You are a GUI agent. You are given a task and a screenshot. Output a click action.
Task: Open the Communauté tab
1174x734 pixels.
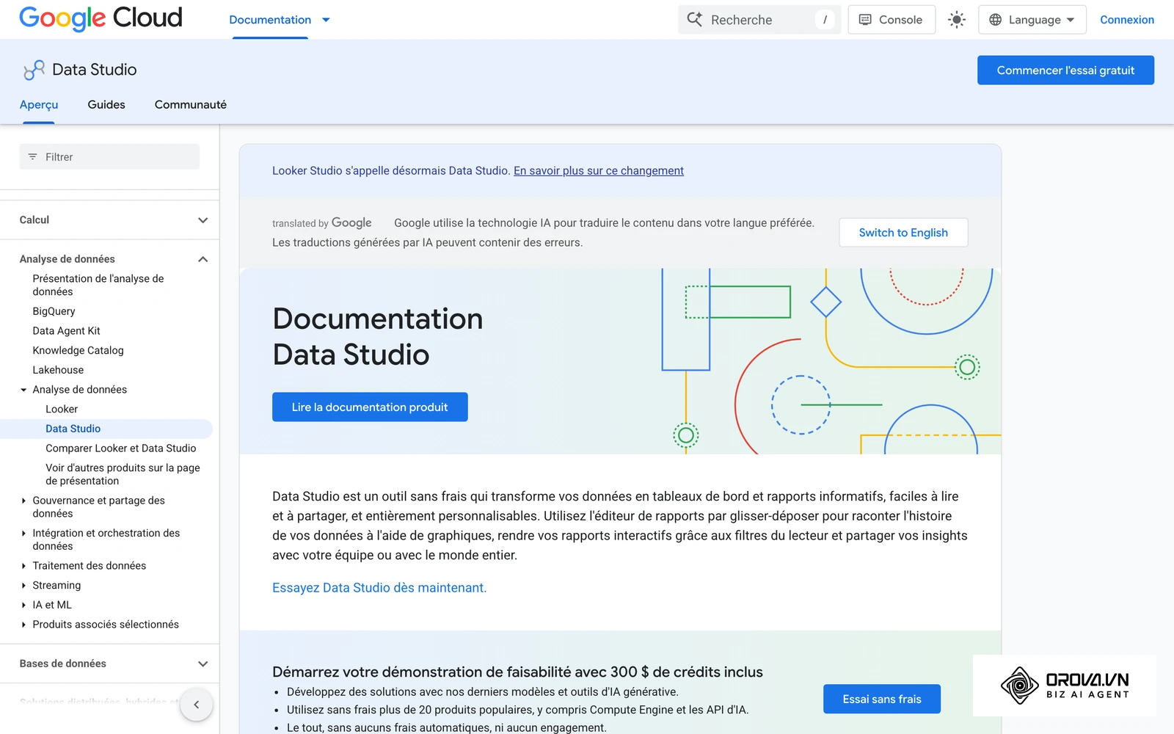point(191,105)
